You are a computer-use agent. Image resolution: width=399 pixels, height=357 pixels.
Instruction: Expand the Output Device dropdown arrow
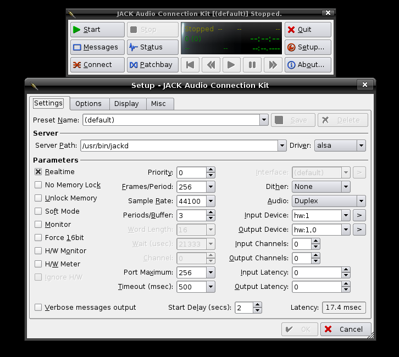point(346,230)
